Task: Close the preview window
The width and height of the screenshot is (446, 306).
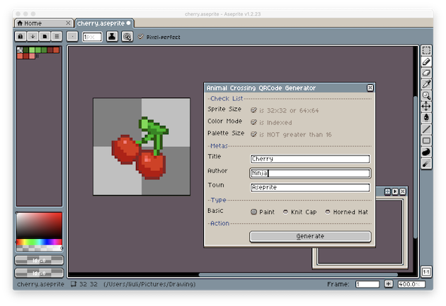Action: coord(403,192)
